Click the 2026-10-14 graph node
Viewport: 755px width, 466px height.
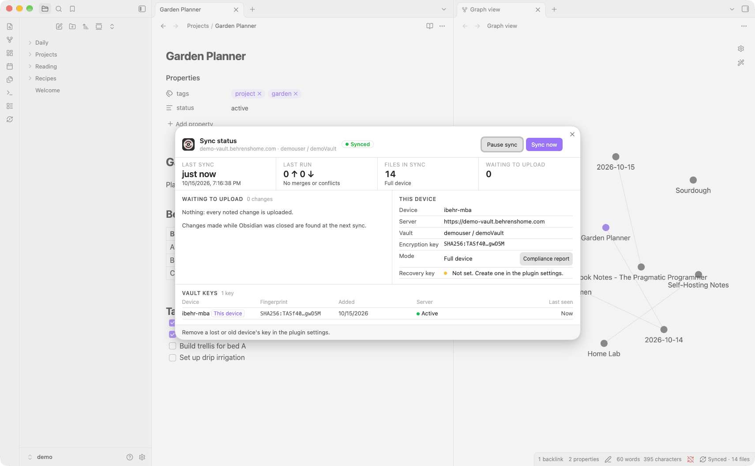click(664, 330)
